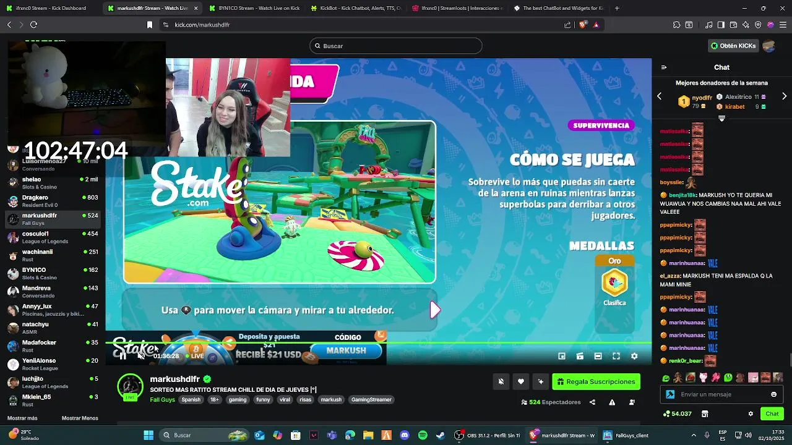This screenshot has width=792, height=445.
Task: Click the Fall Guys category link
Action: pyautogui.click(x=162, y=400)
